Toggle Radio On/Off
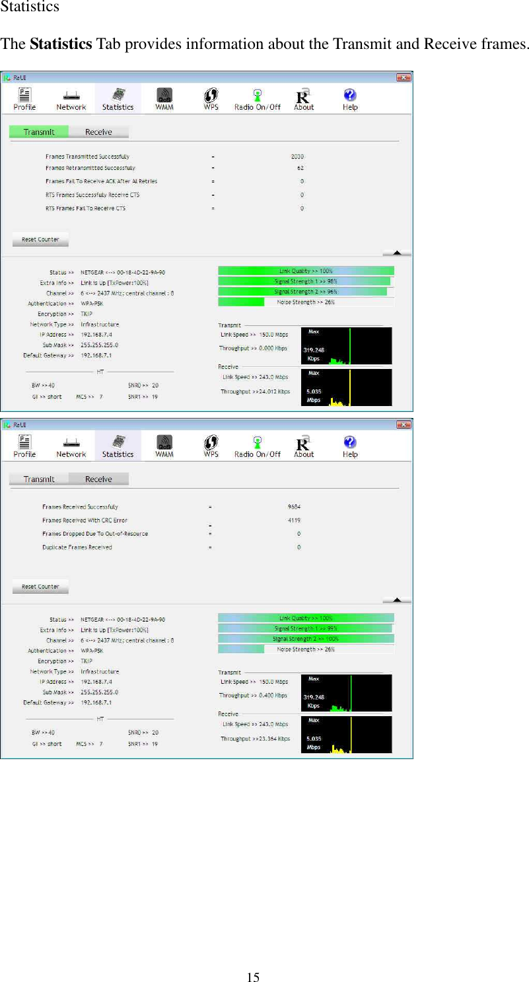529x982 pixels. (257, 98)
